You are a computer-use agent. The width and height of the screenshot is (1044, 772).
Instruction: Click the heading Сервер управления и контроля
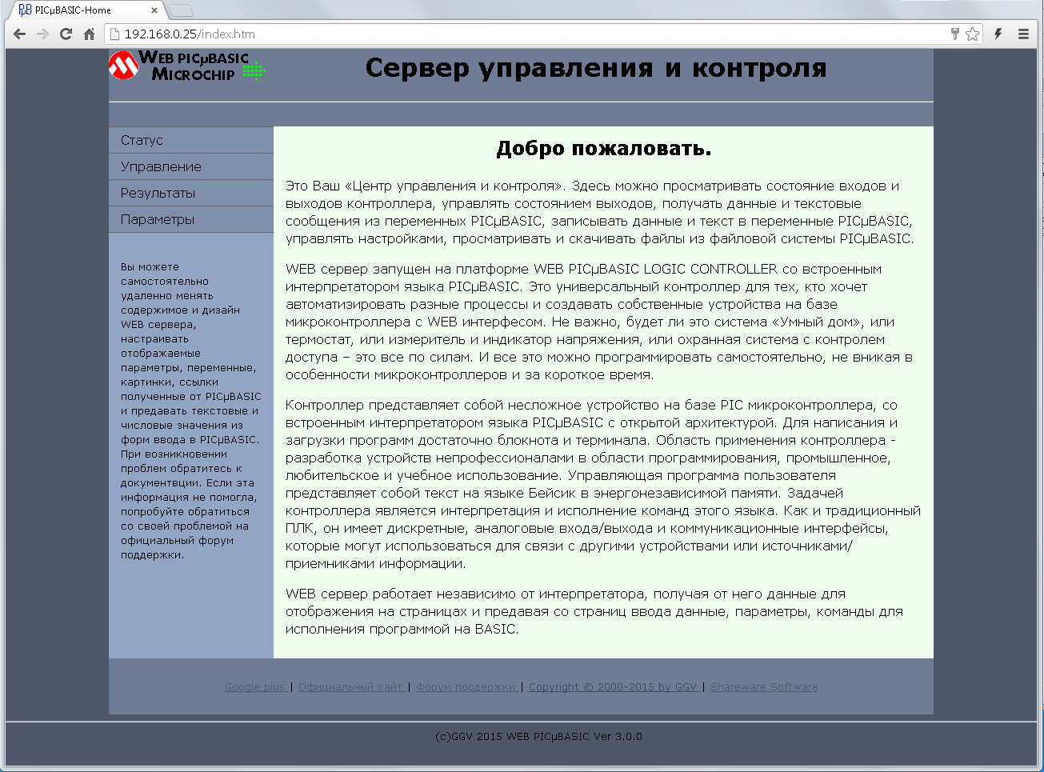coord(596,68)
